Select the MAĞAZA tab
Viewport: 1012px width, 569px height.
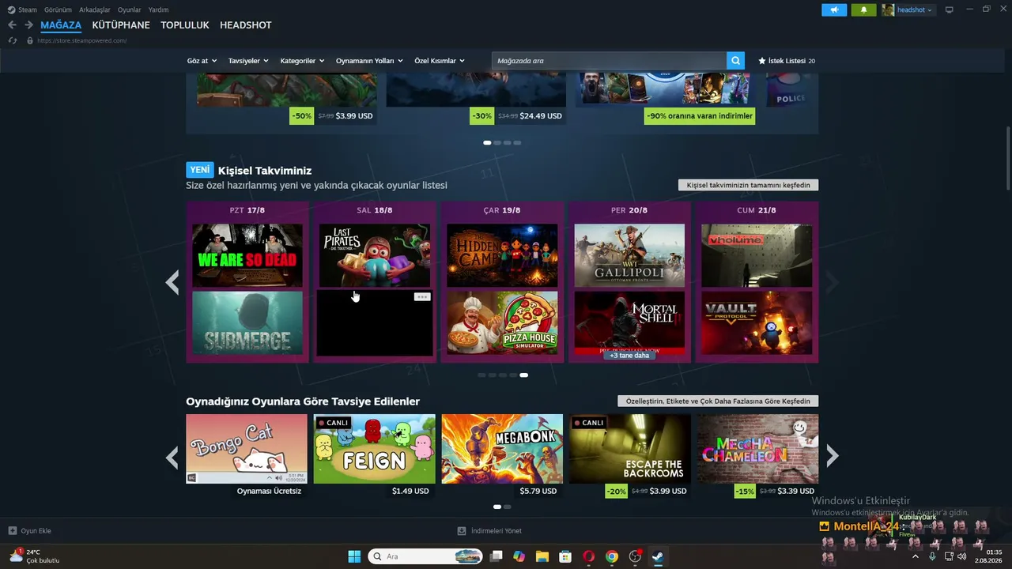[61, 25]
